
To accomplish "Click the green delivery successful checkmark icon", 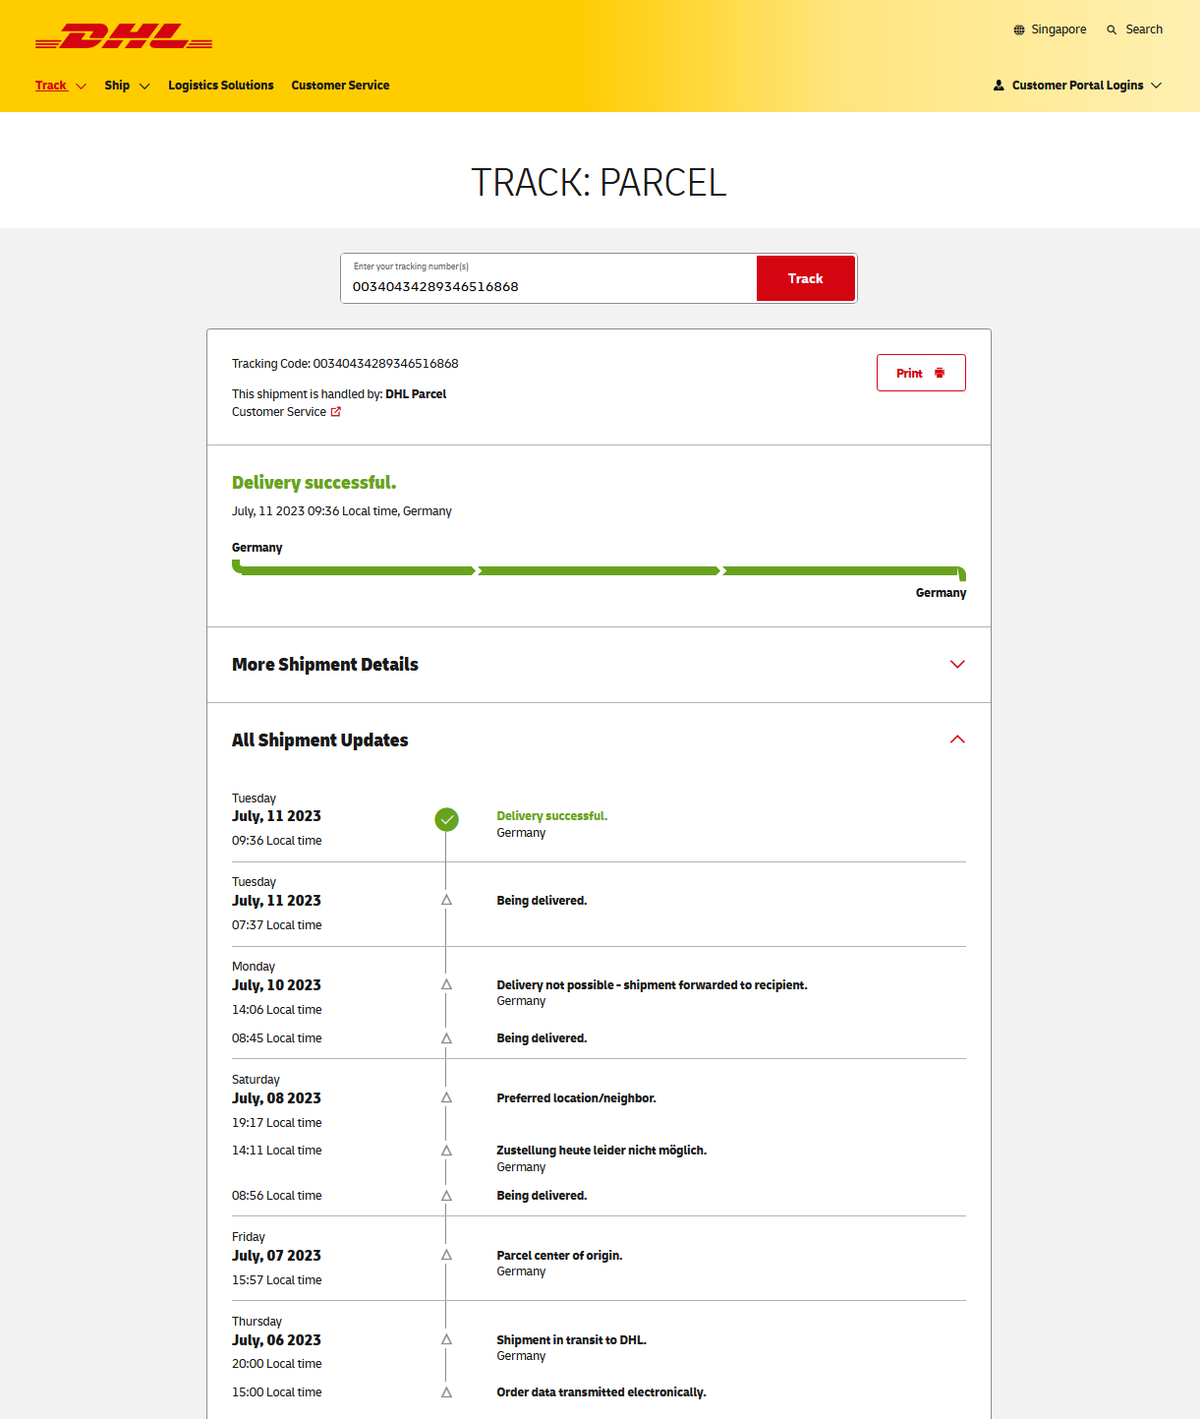I will click(446, 819).
